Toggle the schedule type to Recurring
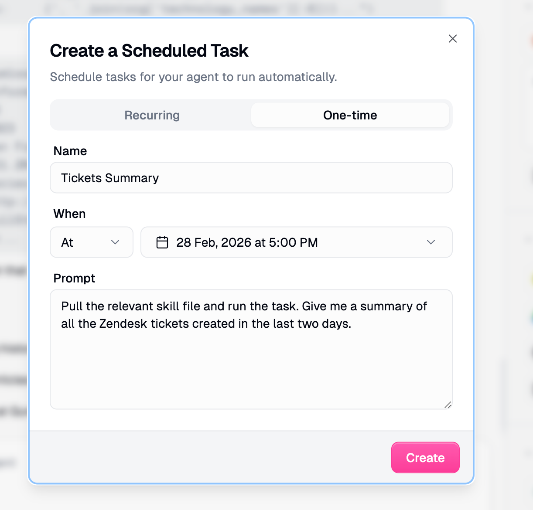Image resolution: width=533 pixels, height=510 pixels. click(152, 115)
